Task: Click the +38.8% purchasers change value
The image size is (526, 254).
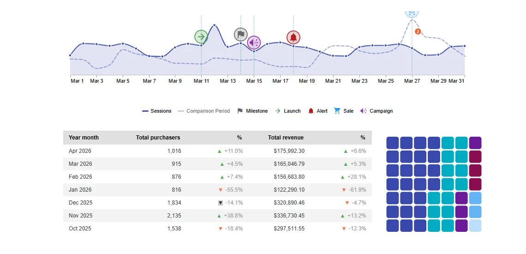Action: click(x=233, y=216)
